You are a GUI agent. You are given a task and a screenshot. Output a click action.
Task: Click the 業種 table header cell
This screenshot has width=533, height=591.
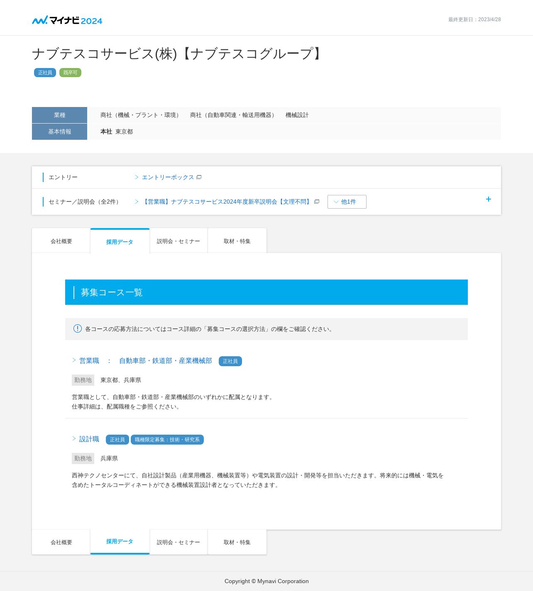point(59,115)
